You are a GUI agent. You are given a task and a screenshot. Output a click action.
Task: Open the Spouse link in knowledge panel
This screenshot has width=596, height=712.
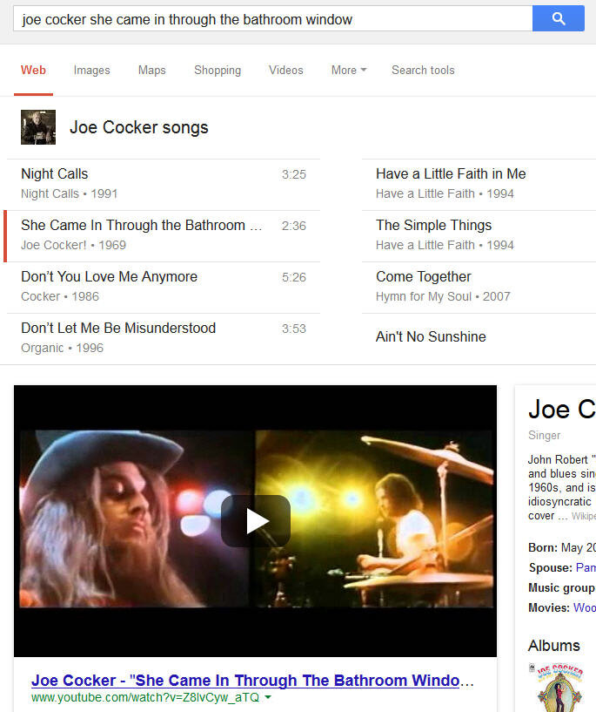pos(586,567)
